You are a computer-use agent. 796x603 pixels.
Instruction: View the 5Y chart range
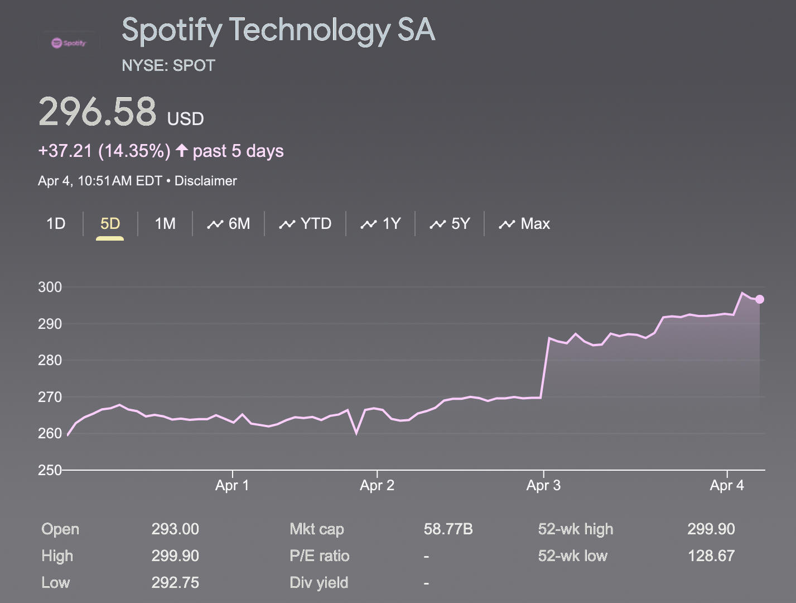(x=450, y=224)
